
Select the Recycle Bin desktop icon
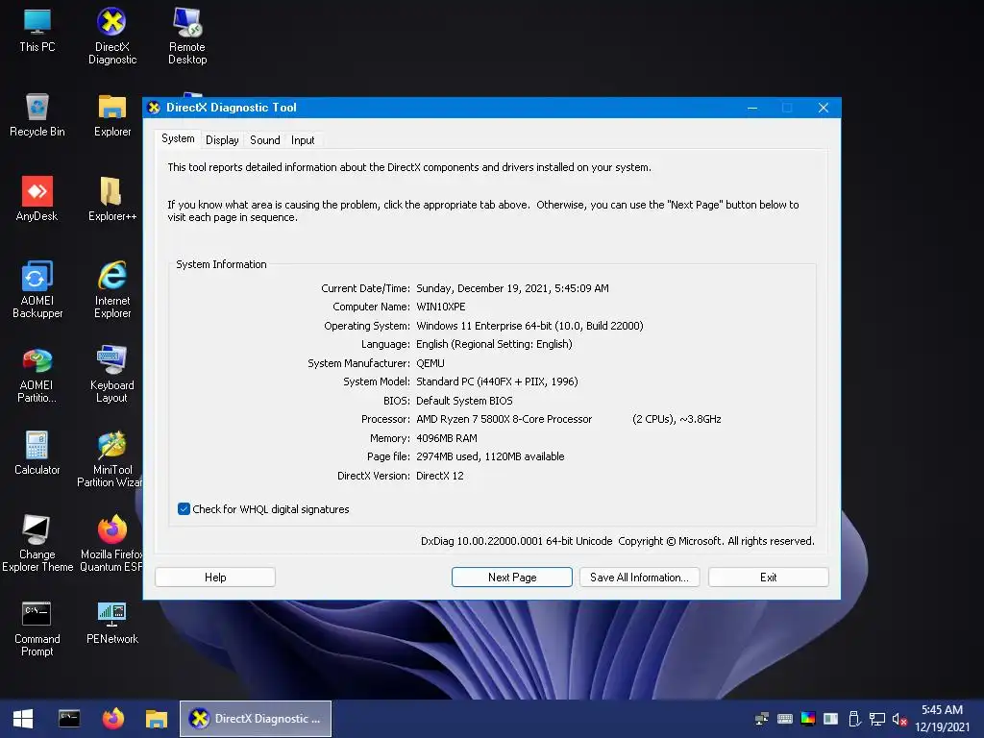click(x=37, y=115)
